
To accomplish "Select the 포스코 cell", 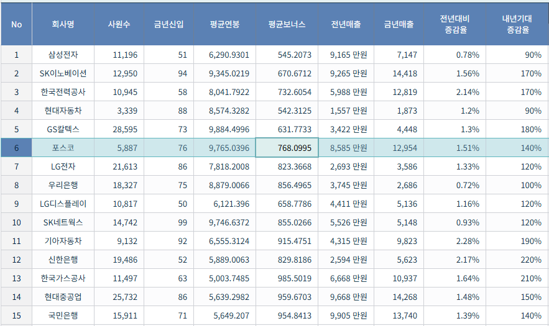I will [63, 148].
